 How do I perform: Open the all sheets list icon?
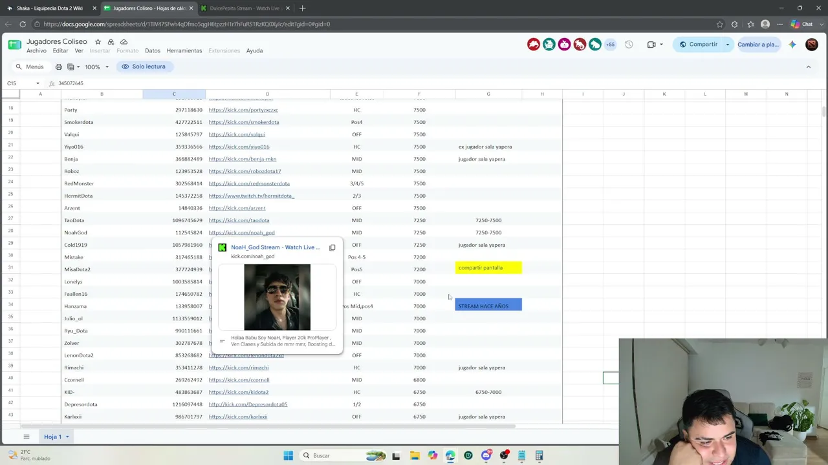tap(27, 437)
